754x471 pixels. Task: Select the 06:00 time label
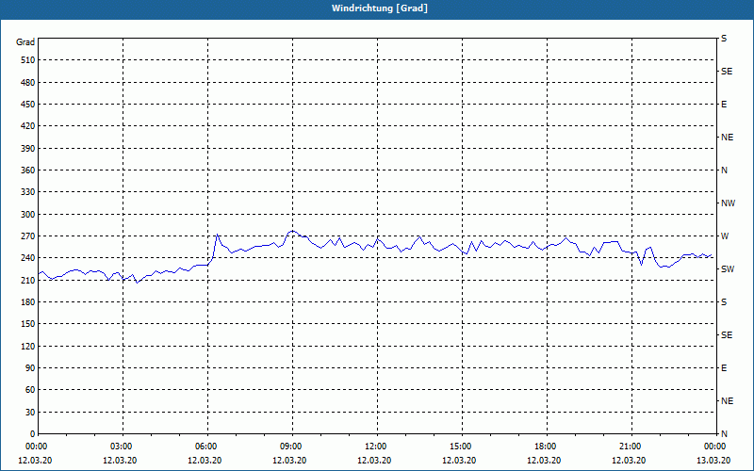pyautogui.click(x=207, y=447)
